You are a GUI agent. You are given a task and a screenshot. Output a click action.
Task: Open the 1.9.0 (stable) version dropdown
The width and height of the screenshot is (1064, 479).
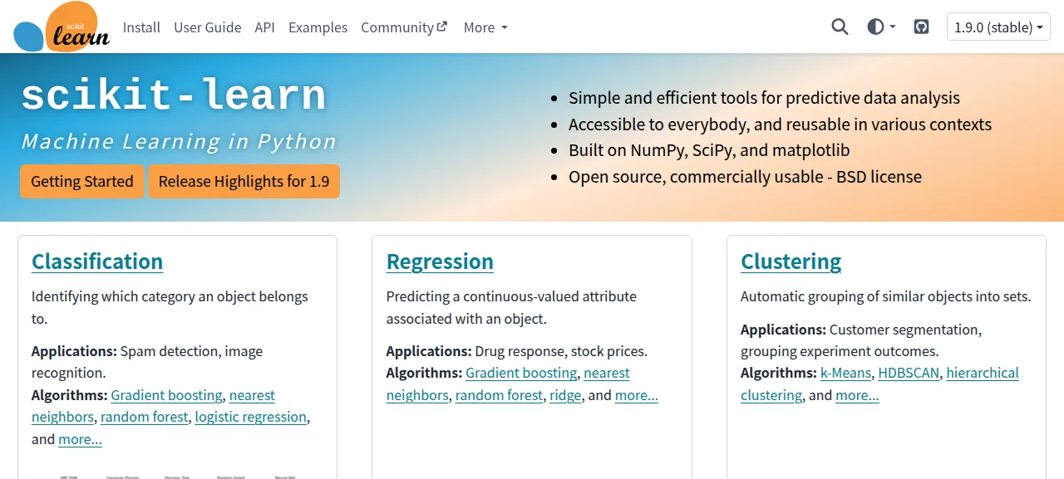point(998,27)
